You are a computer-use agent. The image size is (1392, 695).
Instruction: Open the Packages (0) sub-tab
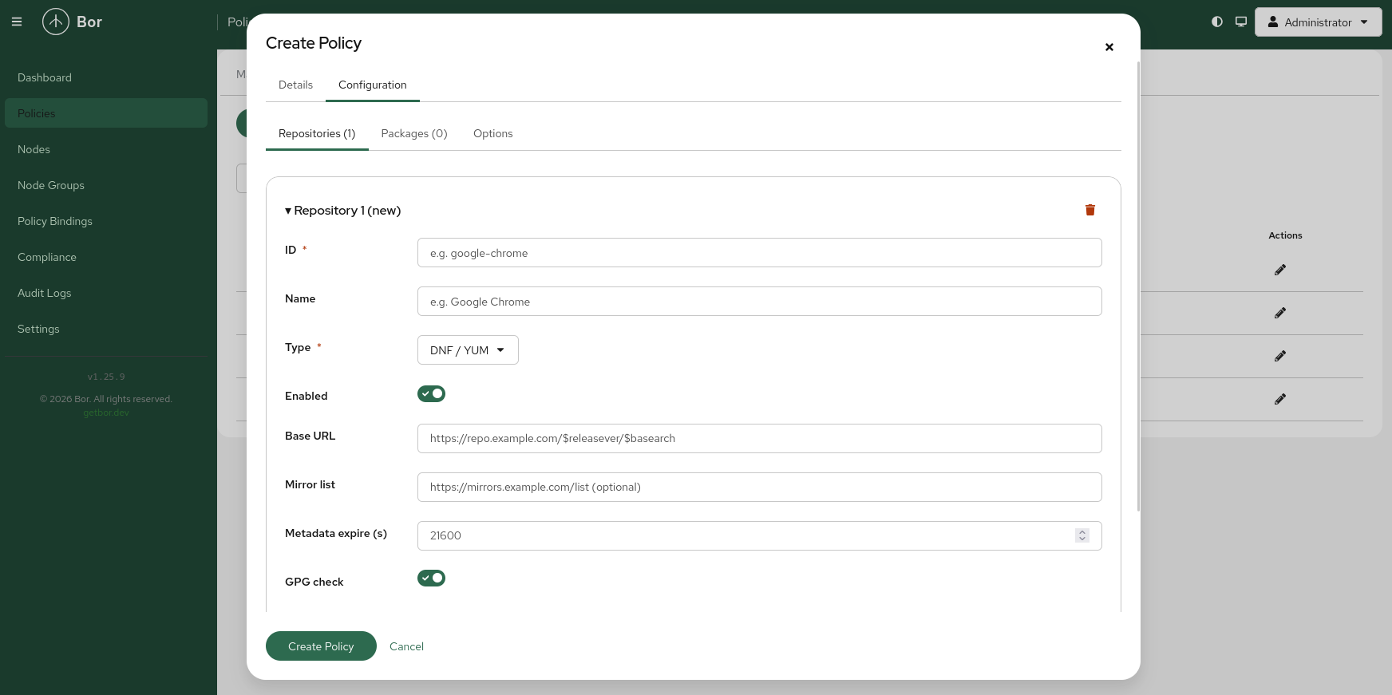pos(414,133)
